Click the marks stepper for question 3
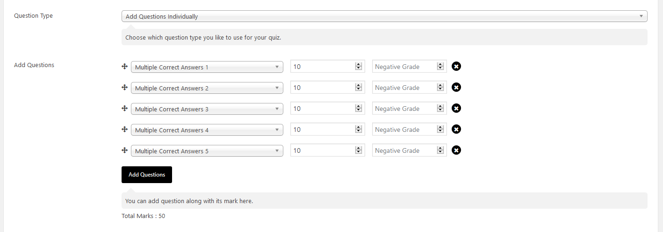Viewport: 663px width, 232px height. point(359,109)
